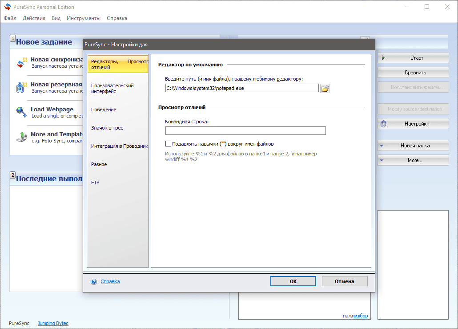Viewport: 458px width, 329px height.
Task: Click the green play arrow on Старт
Action: click(383, 58)
